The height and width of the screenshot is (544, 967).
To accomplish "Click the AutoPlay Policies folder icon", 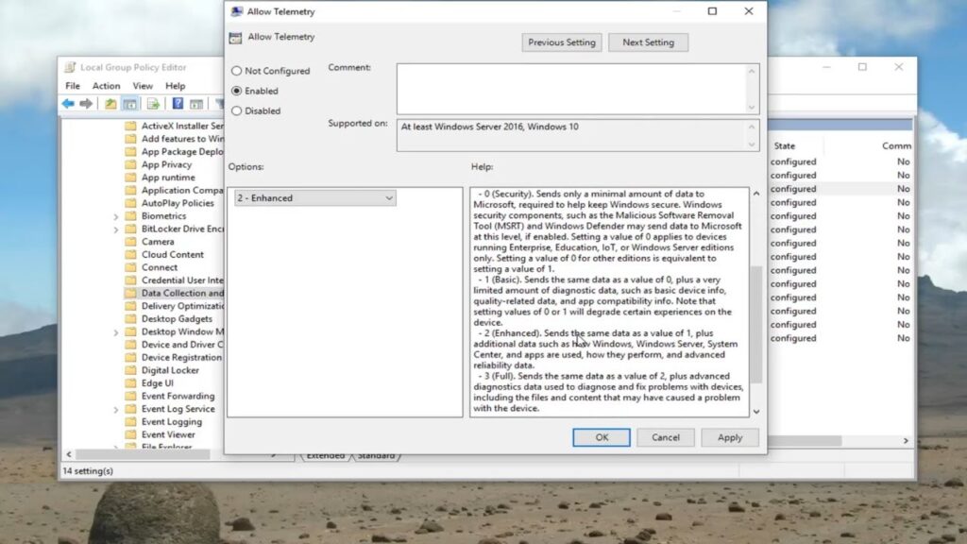I will [130, 203].
